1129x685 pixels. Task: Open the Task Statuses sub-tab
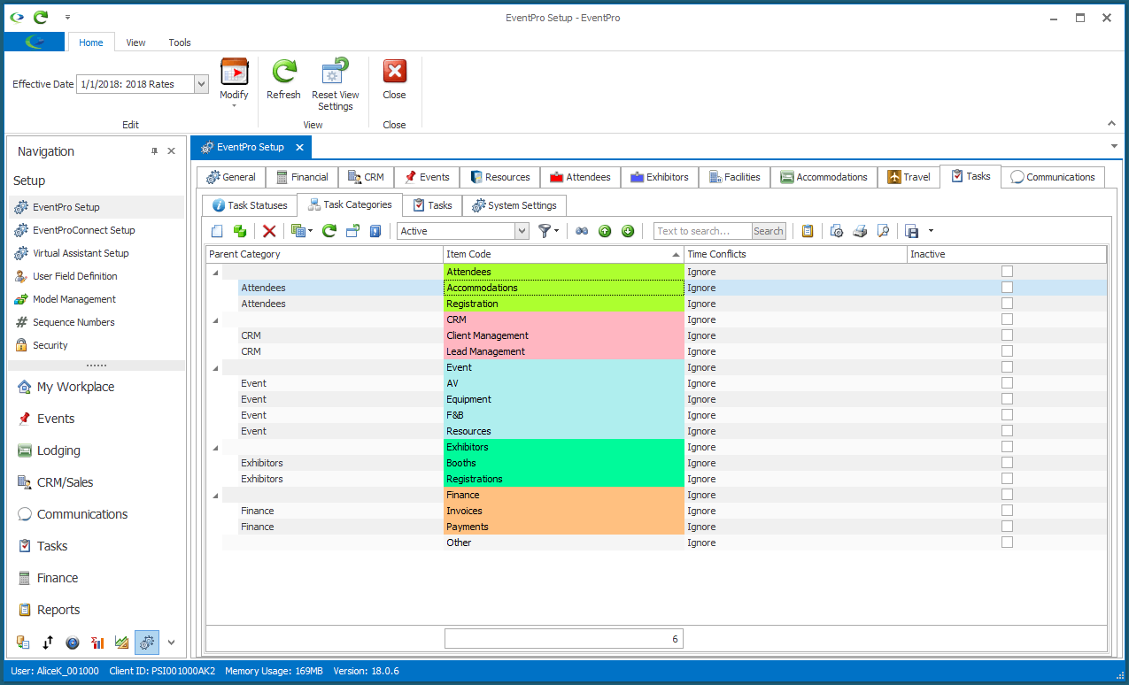pyautogui.click(x=250, y=205)
